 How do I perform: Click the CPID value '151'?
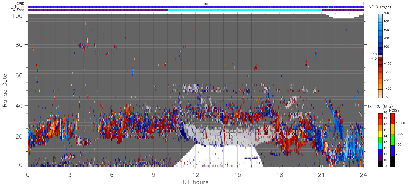[x=206, y=4]
